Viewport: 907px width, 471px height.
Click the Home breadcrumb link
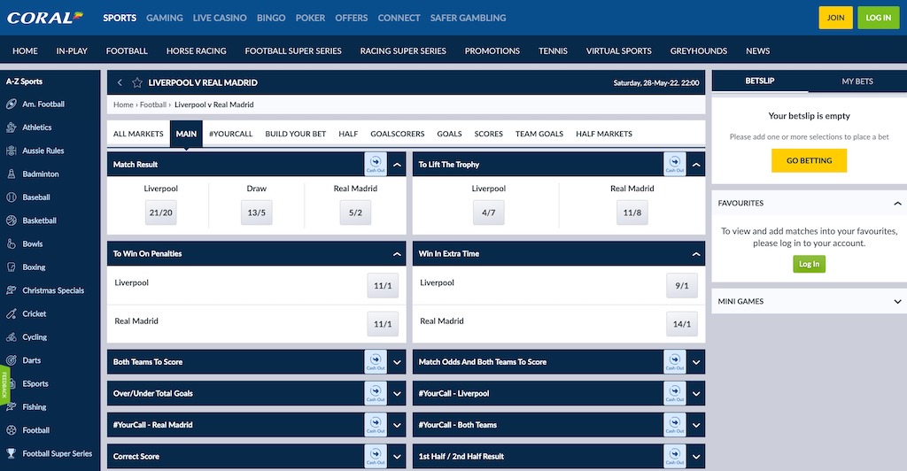[123, 104]
